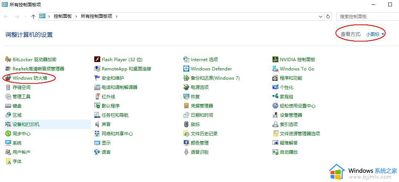Click the 控制面板 breadcrumb segment
The width and height of the screenshot is (399, 182).
pyautogui.click(x=63, y=16)
